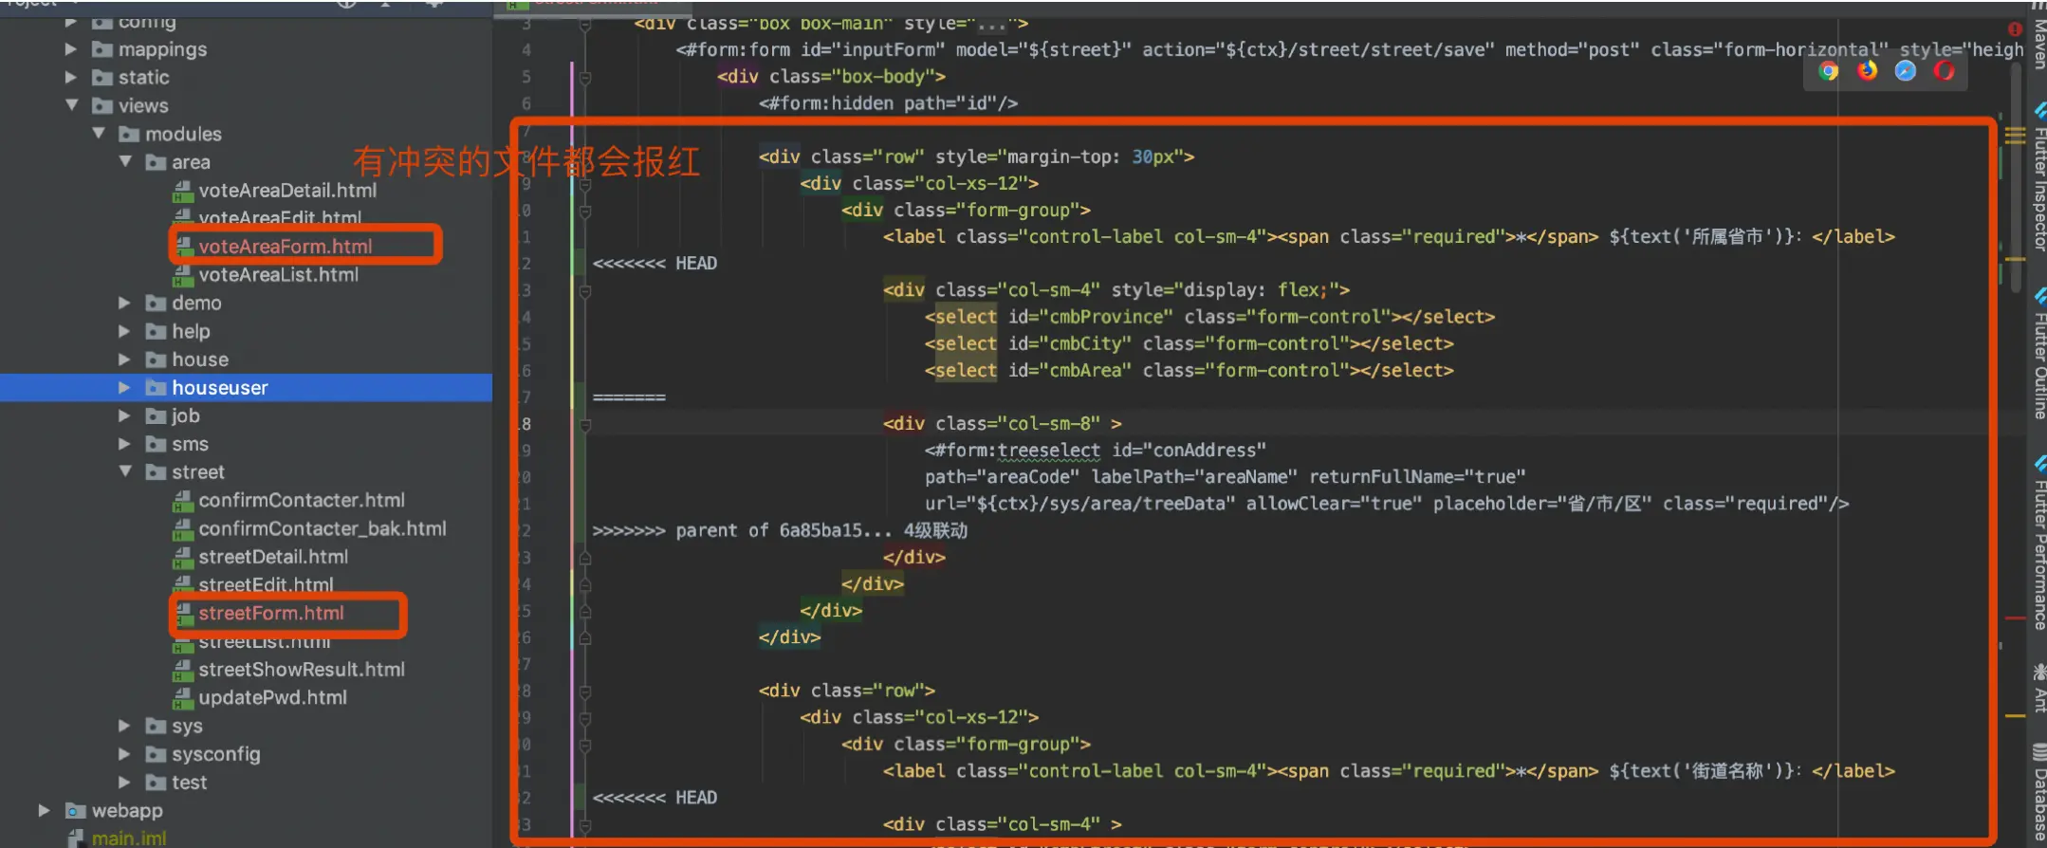Expand the mappings folder

pyautogui.click(x=71, y=48)
